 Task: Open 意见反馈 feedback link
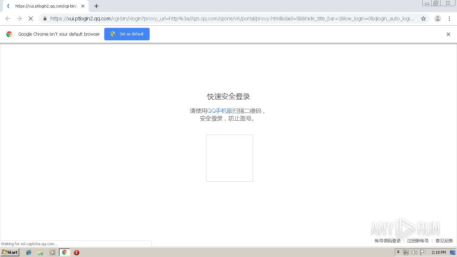point(444,241)
